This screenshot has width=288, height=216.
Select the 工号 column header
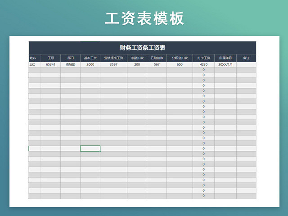51,58
